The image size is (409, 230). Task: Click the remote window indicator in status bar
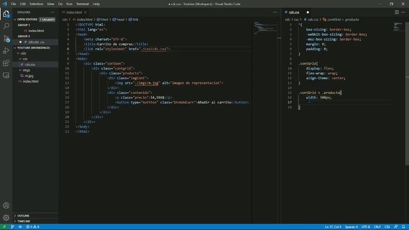pyautogui.click(x=4, y=227)
